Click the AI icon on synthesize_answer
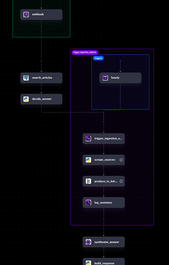 click(88, 242)
